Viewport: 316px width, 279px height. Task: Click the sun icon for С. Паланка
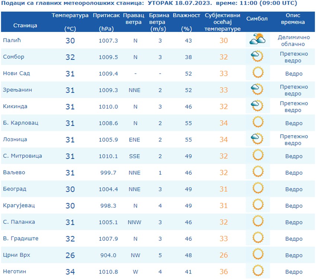click(x=258, y=221)
